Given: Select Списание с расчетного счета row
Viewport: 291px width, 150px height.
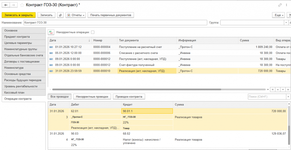Looking at the screenshot, I should pos(169,53).
